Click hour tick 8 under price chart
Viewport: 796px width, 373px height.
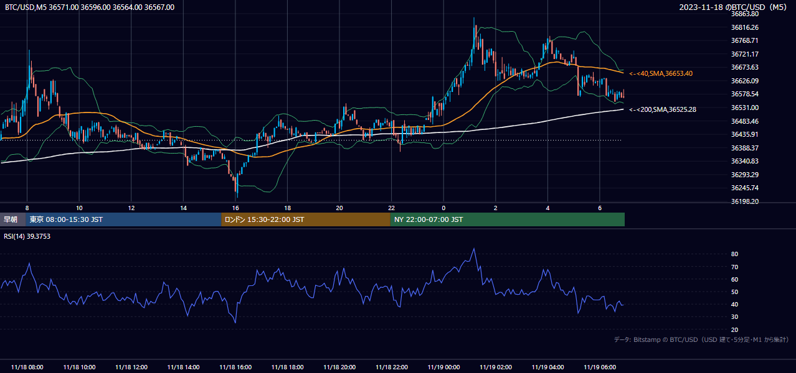(x=27, y=208)
